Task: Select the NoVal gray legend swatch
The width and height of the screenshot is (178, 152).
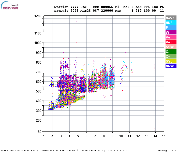Action: pyautogui.click(x=171, y=18)
